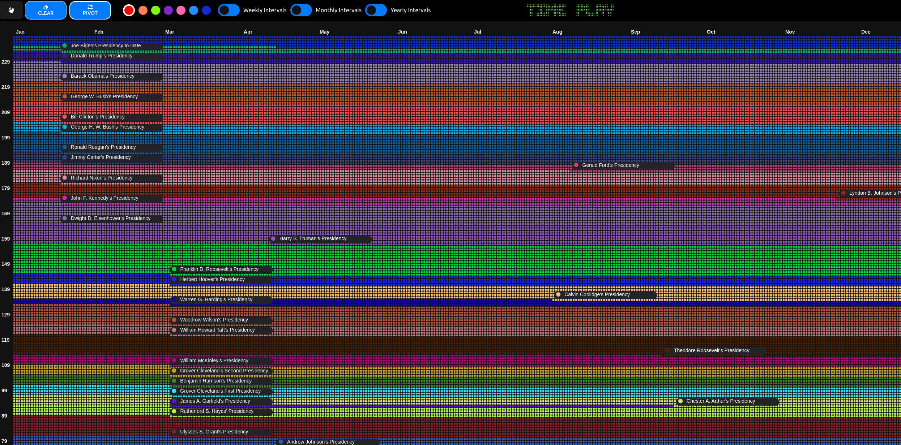Open the Harry S. Truman's Presidency label
901x445 pixels.
pyautogui.click(x=313, y=238)
